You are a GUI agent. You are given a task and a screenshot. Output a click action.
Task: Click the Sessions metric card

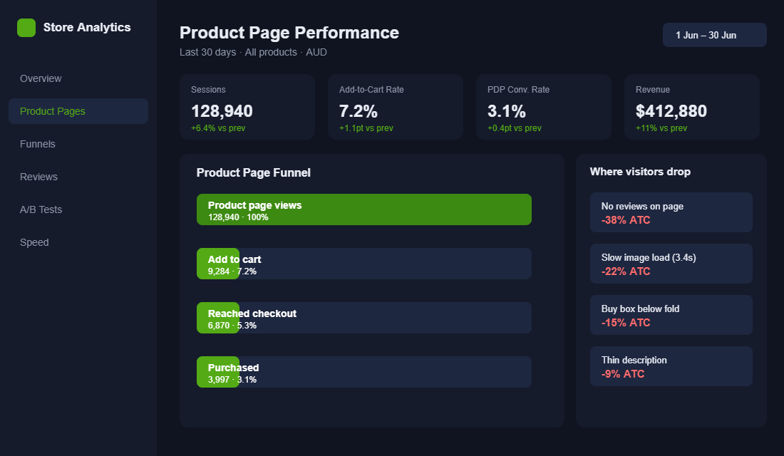[247, 107]
